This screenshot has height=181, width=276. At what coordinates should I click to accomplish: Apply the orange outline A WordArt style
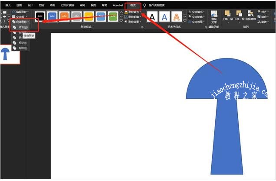pyautogui.click(x=177, y=17)
